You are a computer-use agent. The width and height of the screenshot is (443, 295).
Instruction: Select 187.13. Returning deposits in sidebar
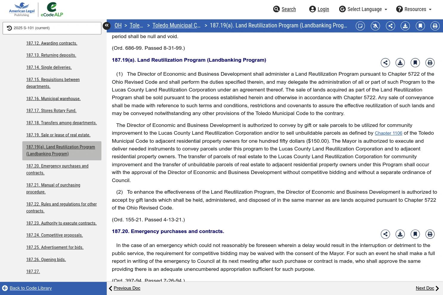[x=51, y=55]
